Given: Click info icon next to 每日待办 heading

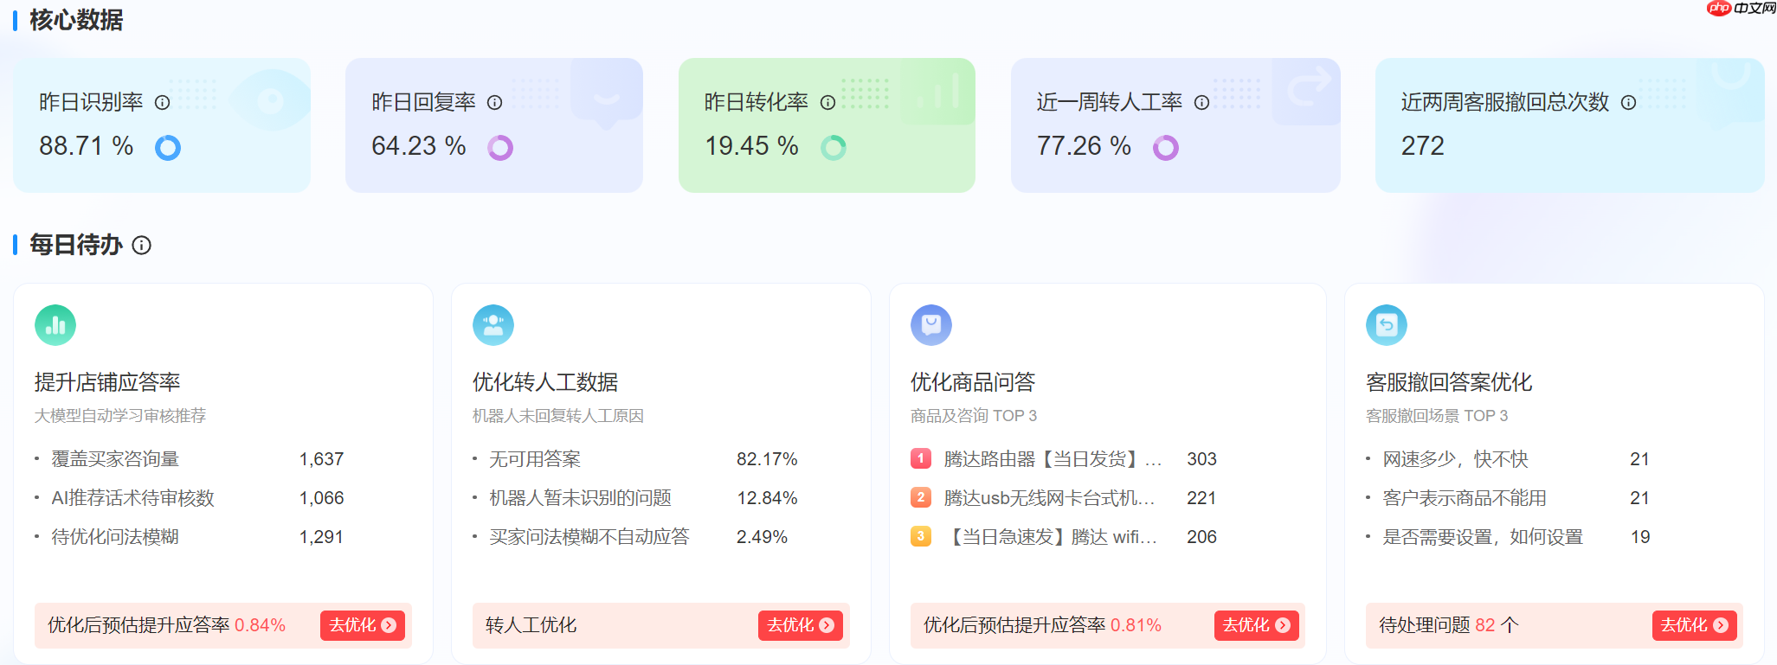Looking at the screenshot, I should tap(142, 246).
